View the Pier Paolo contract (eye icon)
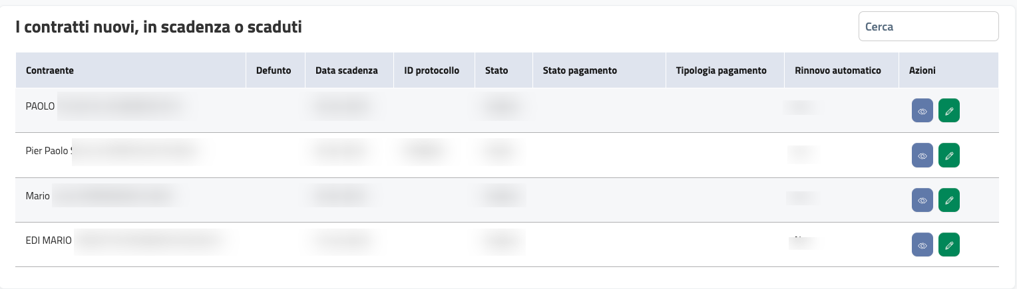 click(x=922, y=155)
